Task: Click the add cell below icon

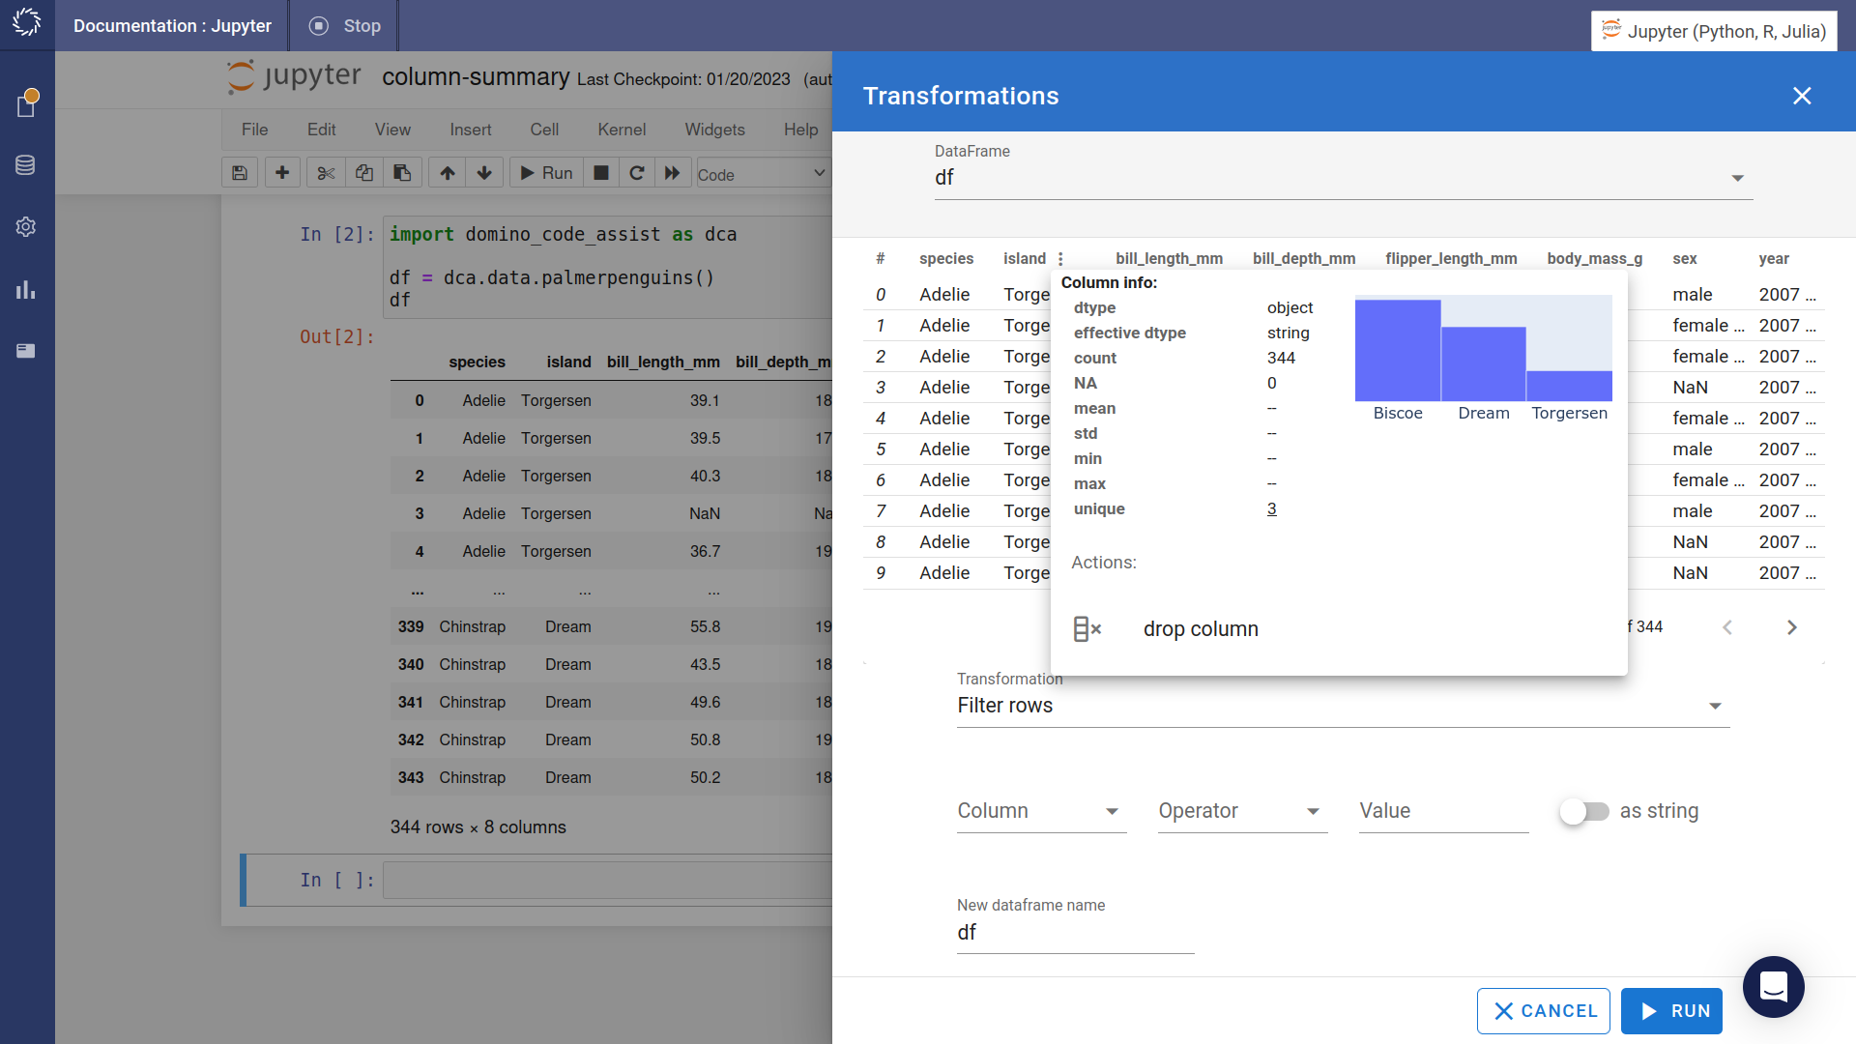Action: [281, 173]
